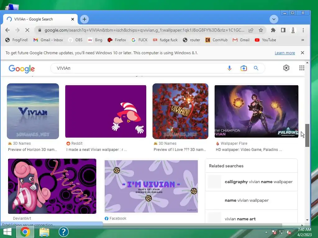Click the Facebook source label
This screenshot has width=318, height=238.
tap(118, 218)
